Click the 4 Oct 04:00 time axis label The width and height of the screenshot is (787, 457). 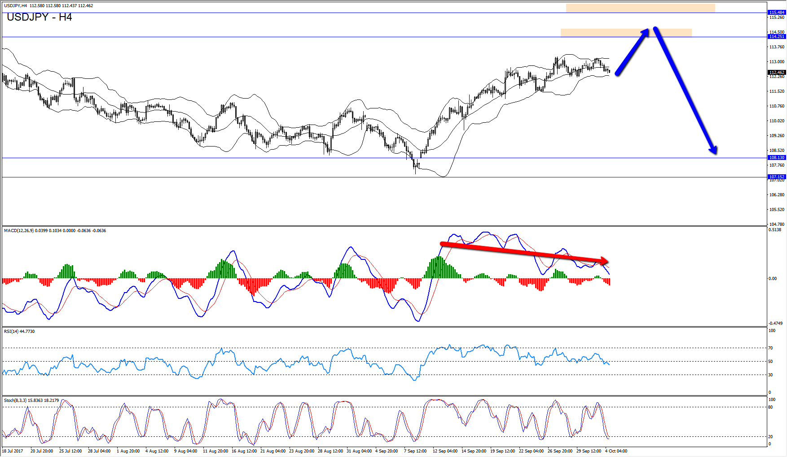click(x=616, y=451)
